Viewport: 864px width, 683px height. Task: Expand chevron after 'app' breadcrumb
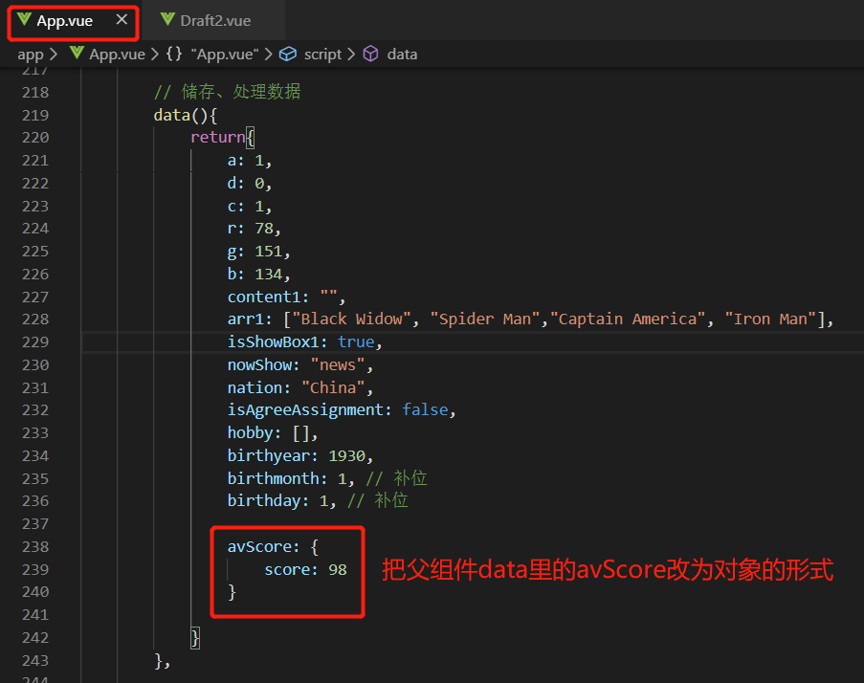(53, 54)
